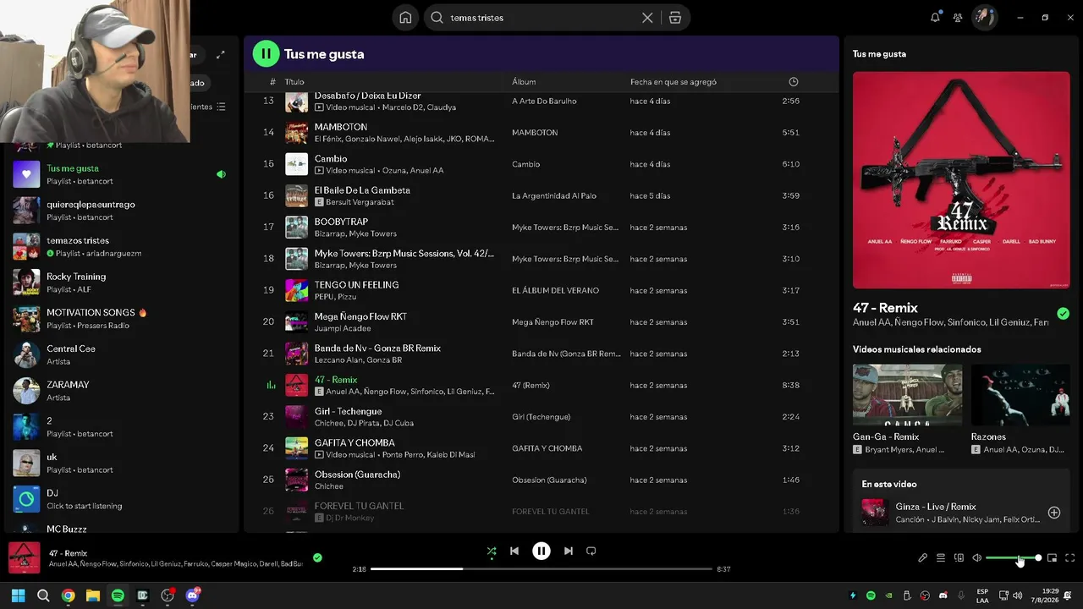Sort tracks by the duration clock icon
Screen dimensions: 1083x609
[x=794, y=82]
